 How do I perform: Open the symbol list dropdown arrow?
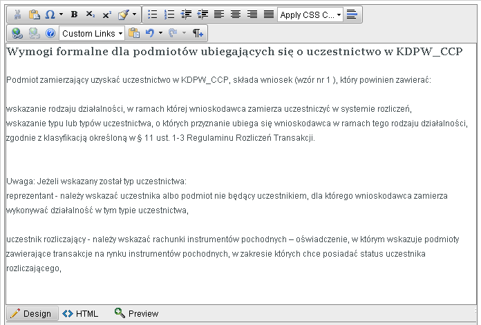(61, 14)
